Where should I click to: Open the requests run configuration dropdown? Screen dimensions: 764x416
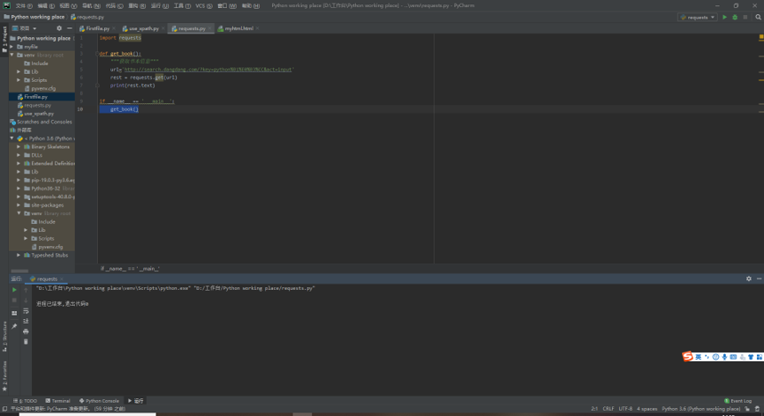click(x=697, y=17)
